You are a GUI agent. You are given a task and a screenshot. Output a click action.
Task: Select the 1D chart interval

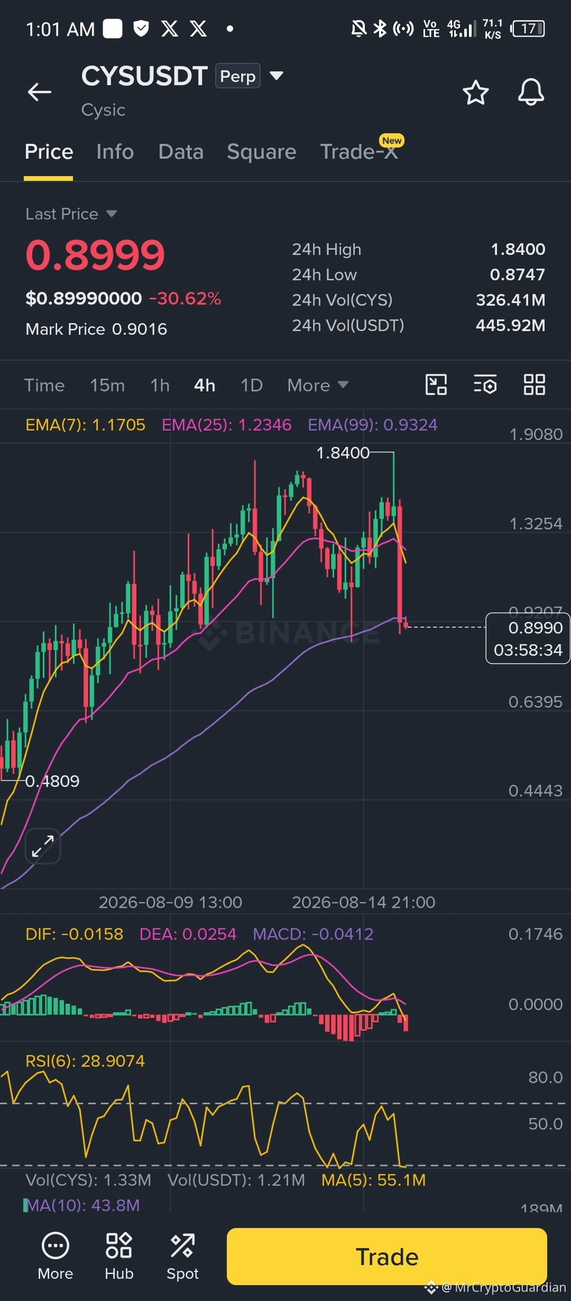point(252,385)
